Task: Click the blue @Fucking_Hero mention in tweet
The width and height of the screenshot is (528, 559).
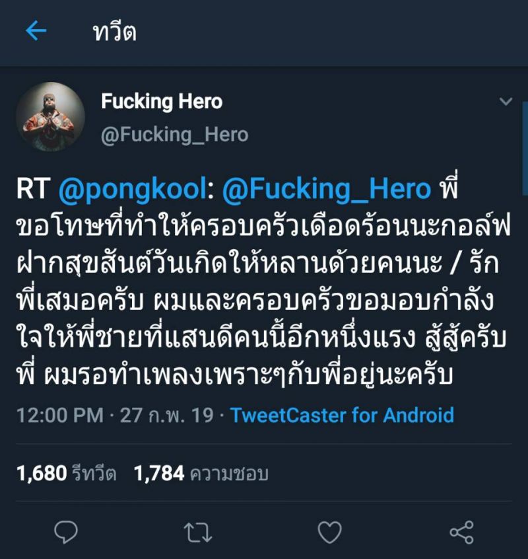Action: pos(327,190)
